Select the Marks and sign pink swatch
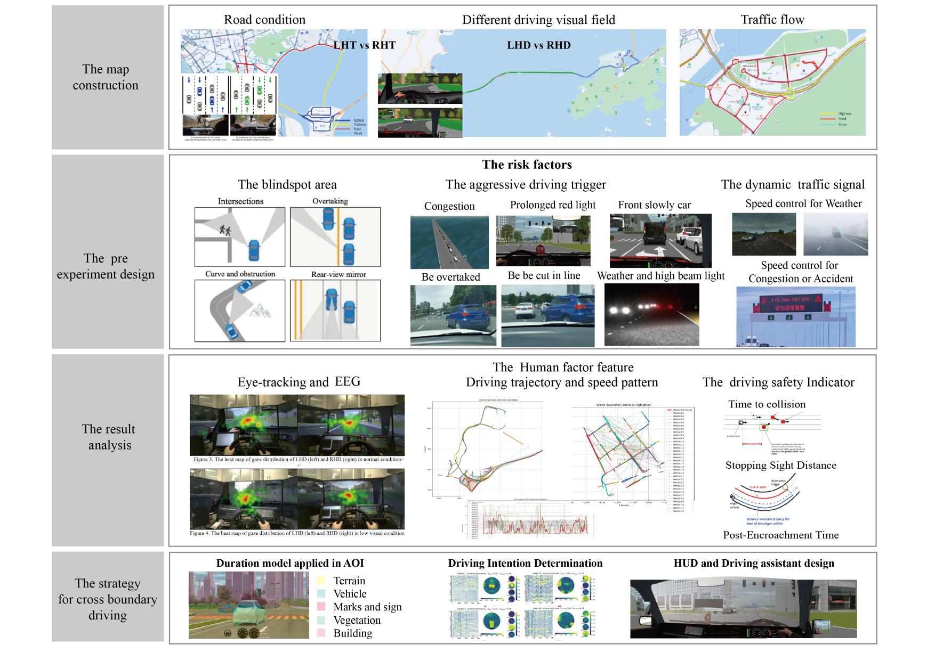935x661 pixels. [321, 607]
